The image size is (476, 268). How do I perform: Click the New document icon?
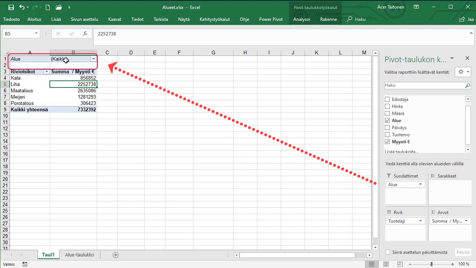48,7
